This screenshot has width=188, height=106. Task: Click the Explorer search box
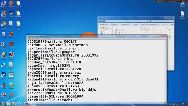[162, 21]
